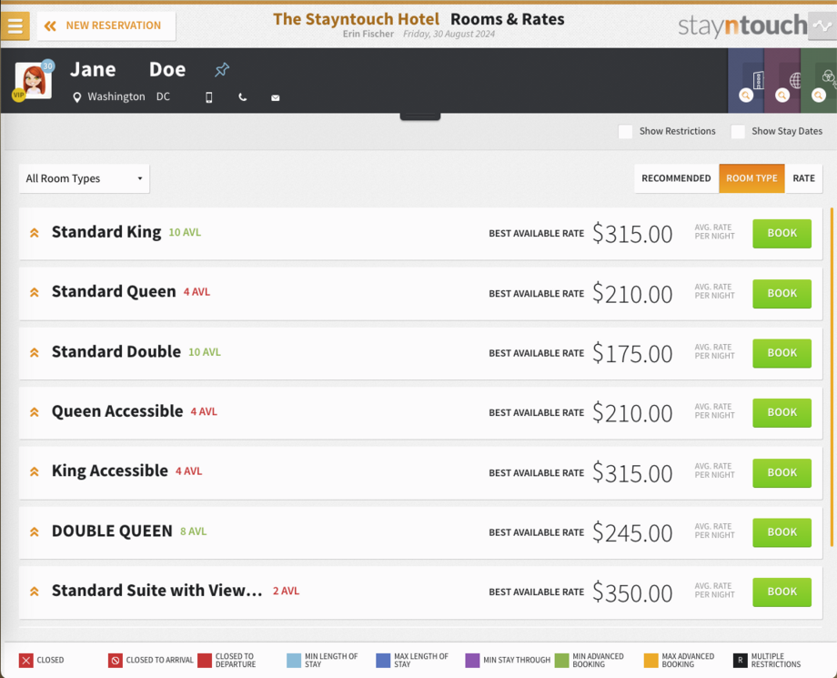Click the Closed to Arrival legend icon
Screen dimensions: 837x678
coord(115,661)
